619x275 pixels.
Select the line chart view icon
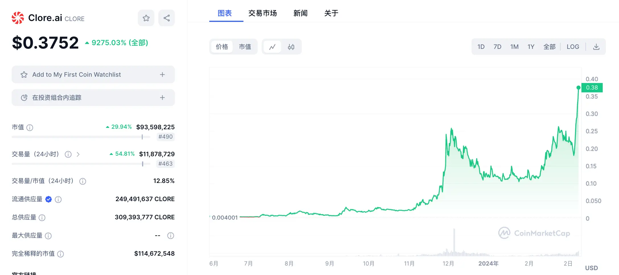pos(273,47)
